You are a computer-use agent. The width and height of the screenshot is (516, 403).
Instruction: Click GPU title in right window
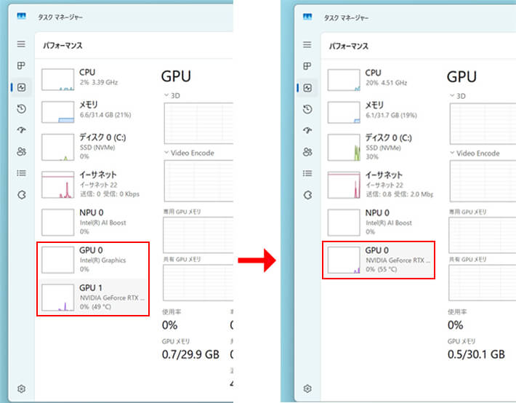(x=461, y=77)
